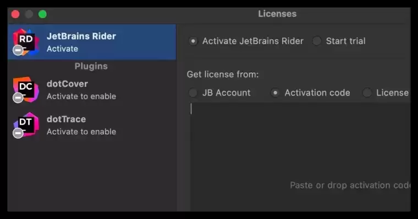Image resolution: width=418 pixels, height=219 pixels.
Task: Click the gray minimize window button
Action: [x=29, y=14]
